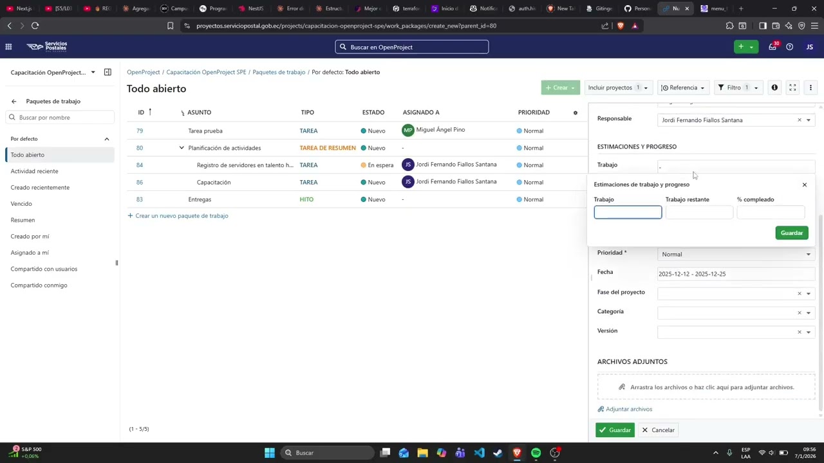Image resolution: width=824 pixels, height=463 pixels.
Task: Collapse the Por defecto section
Action: click(107, 139)
